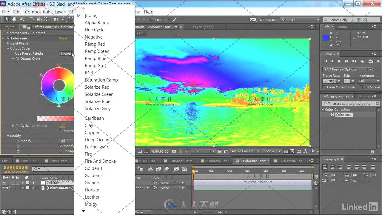Reset the Colorama effect
The width and height of the screenshot is (382, 215).
(63, 38)
